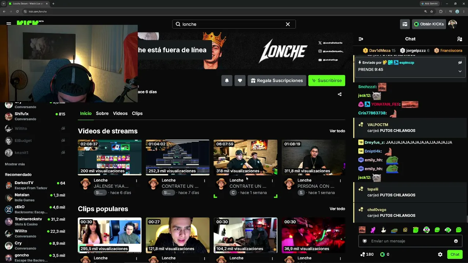
Task: Click Regala Suscripciones button
Action: [x=277, y=80]
